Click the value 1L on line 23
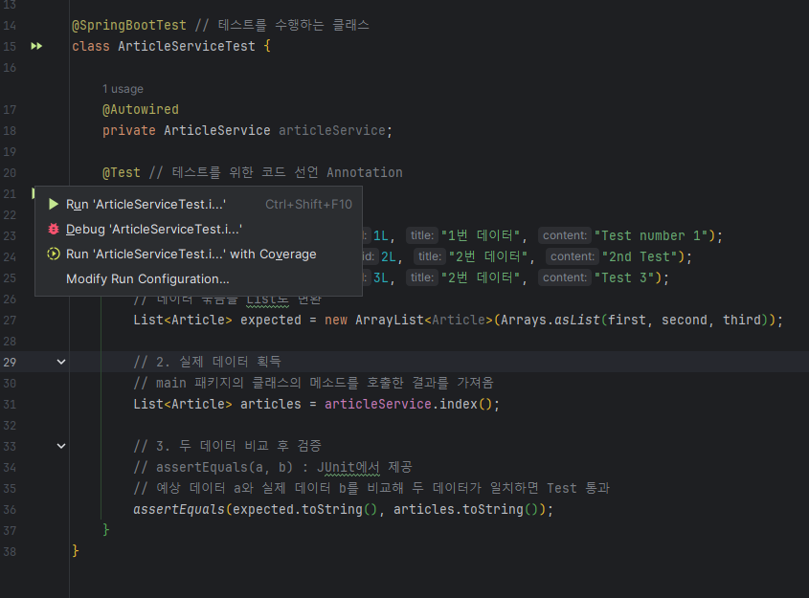Viewport: 809px width, 598px height. 381,235
